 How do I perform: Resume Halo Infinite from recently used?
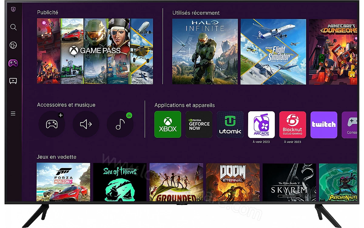[205, 52]
